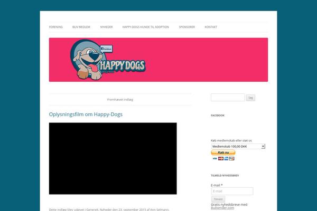This screenshot has width=317, height=211.
Task: Click the Søg search button
Action: pyautogui.click(x=250, y=98)
